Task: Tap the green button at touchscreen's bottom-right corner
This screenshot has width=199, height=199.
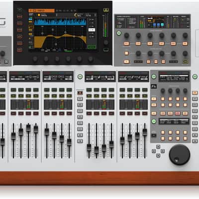Action: 92,47
